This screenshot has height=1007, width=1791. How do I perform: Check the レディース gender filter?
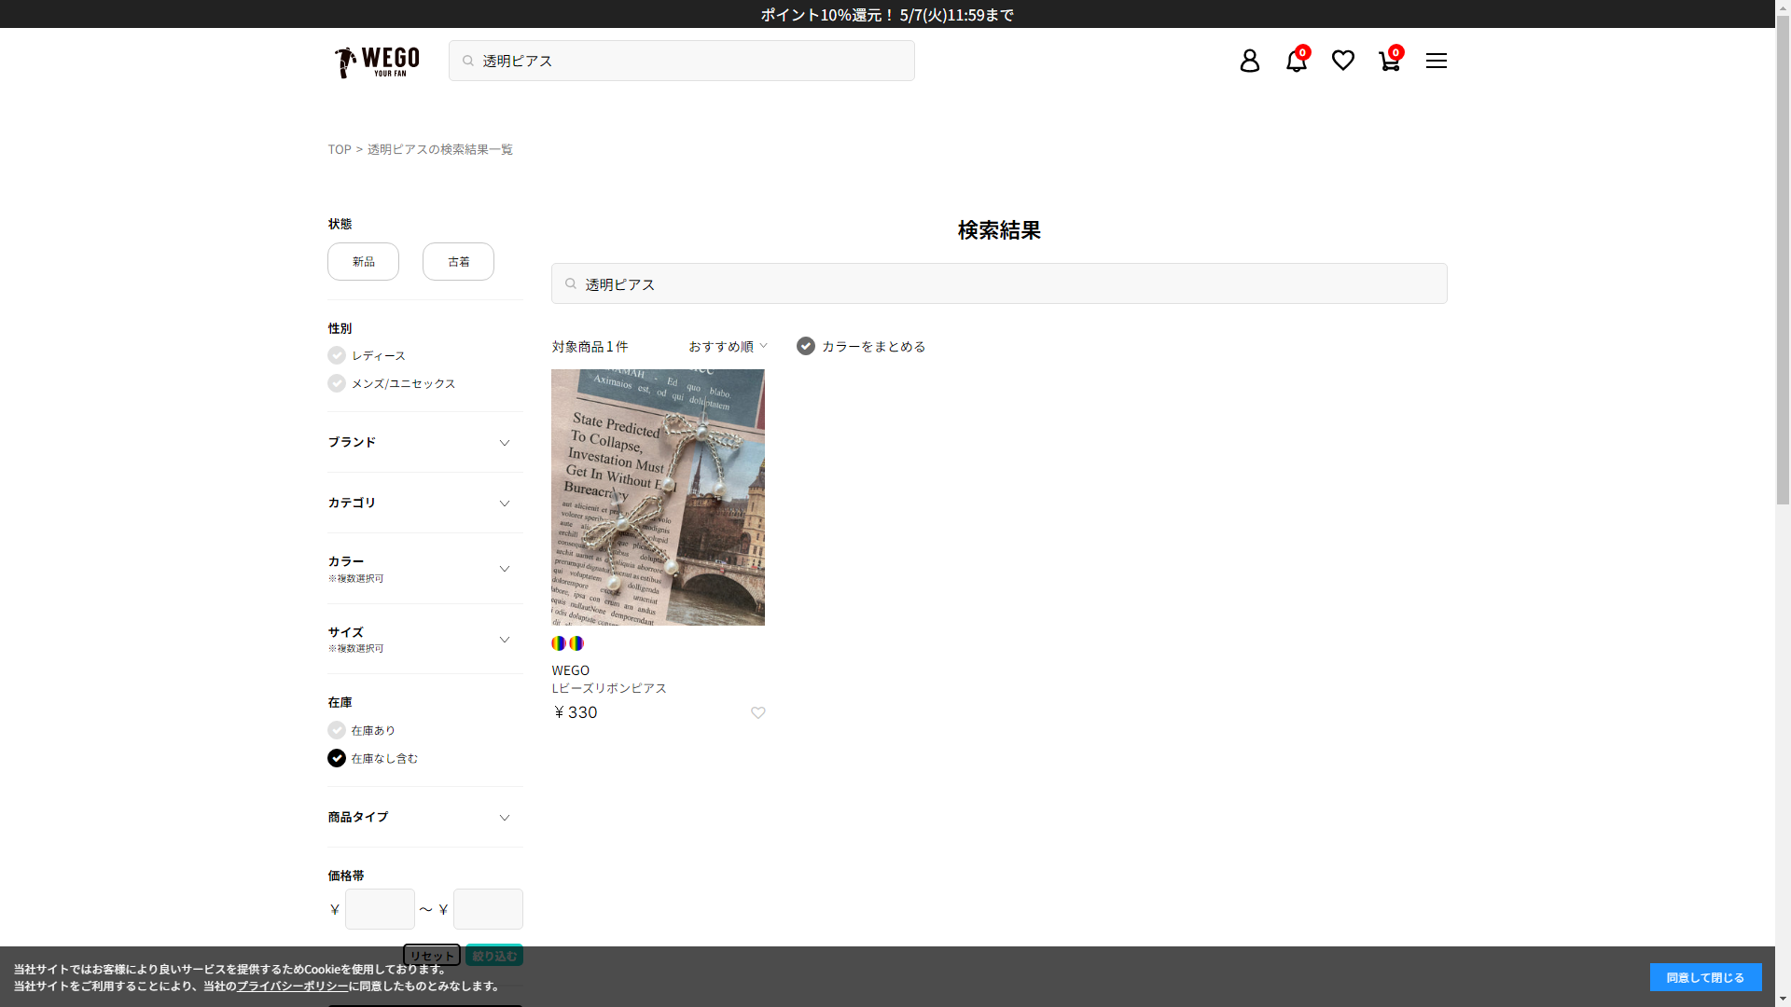click(x=337, y=355)
